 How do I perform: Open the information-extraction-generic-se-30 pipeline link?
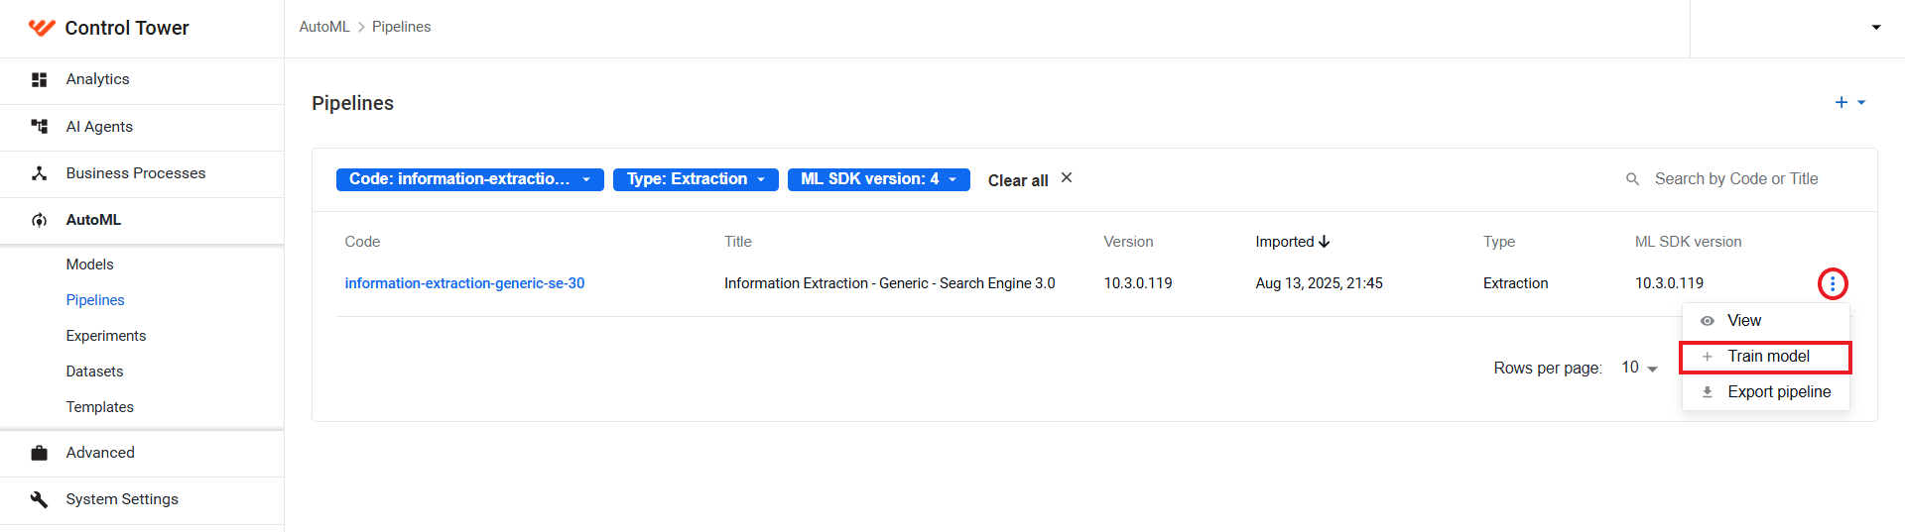pyautogui.click(x=464, y=283)
